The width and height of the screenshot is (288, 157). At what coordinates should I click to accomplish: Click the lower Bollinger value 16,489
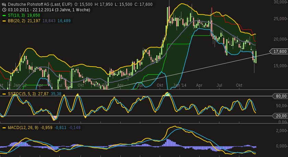[64, 21]
